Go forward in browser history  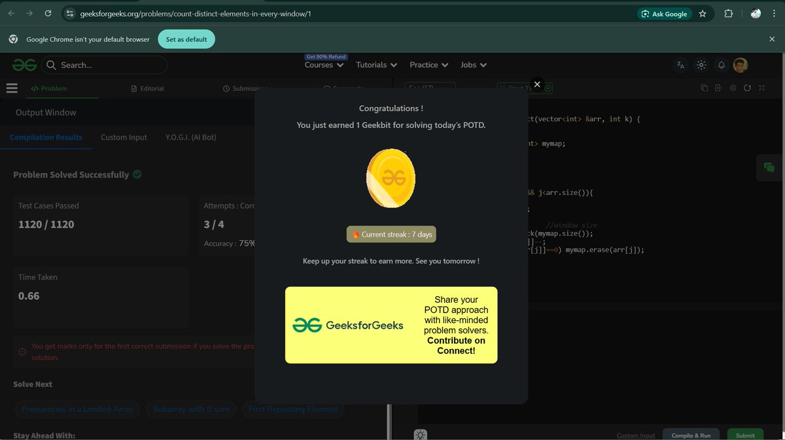point(29,13)
